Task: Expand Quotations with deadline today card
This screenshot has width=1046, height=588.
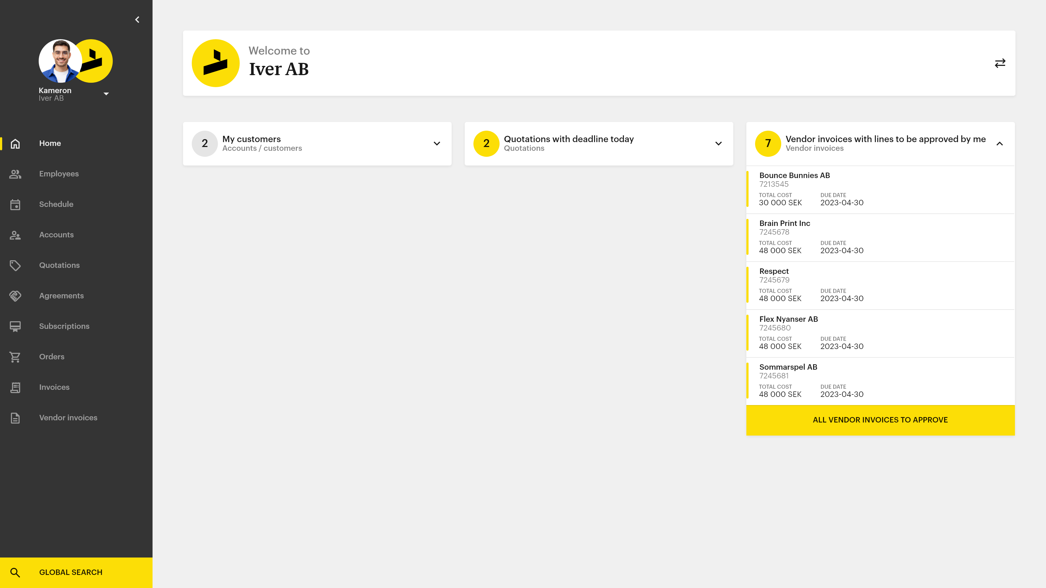Action: point(718,144)
